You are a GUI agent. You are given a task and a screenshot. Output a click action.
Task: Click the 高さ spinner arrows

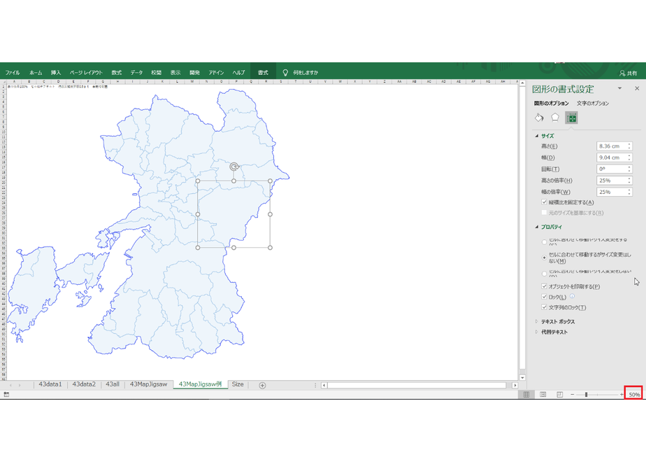(629, 146)
